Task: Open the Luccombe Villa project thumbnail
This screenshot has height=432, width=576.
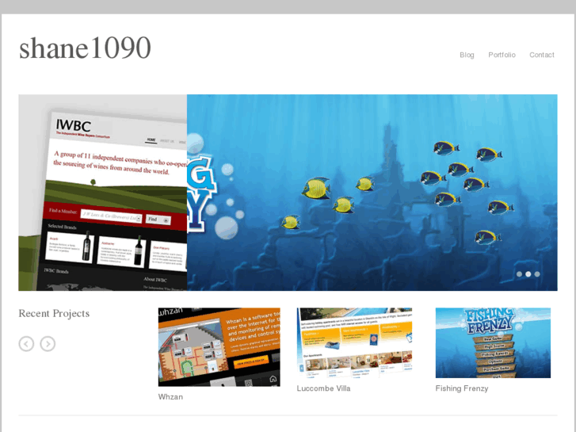Action: click(x=354, y=342)
